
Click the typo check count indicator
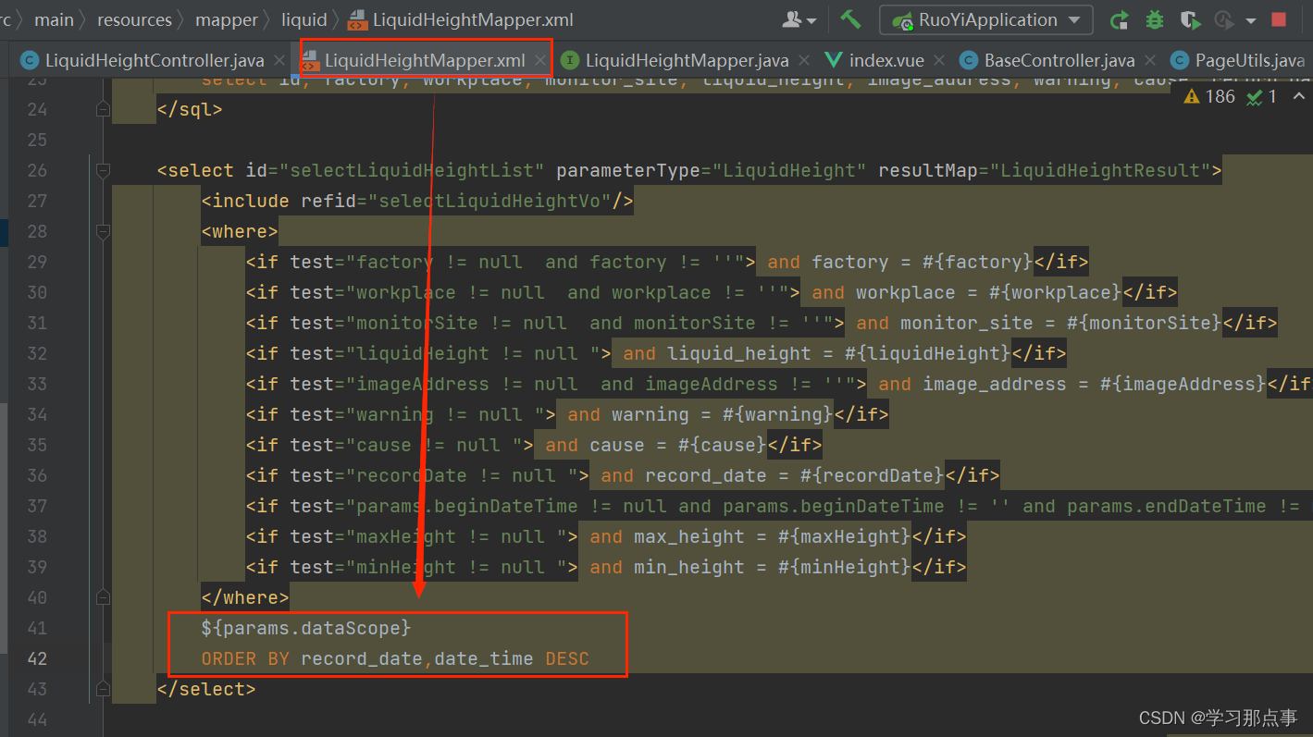point(1262,96)
